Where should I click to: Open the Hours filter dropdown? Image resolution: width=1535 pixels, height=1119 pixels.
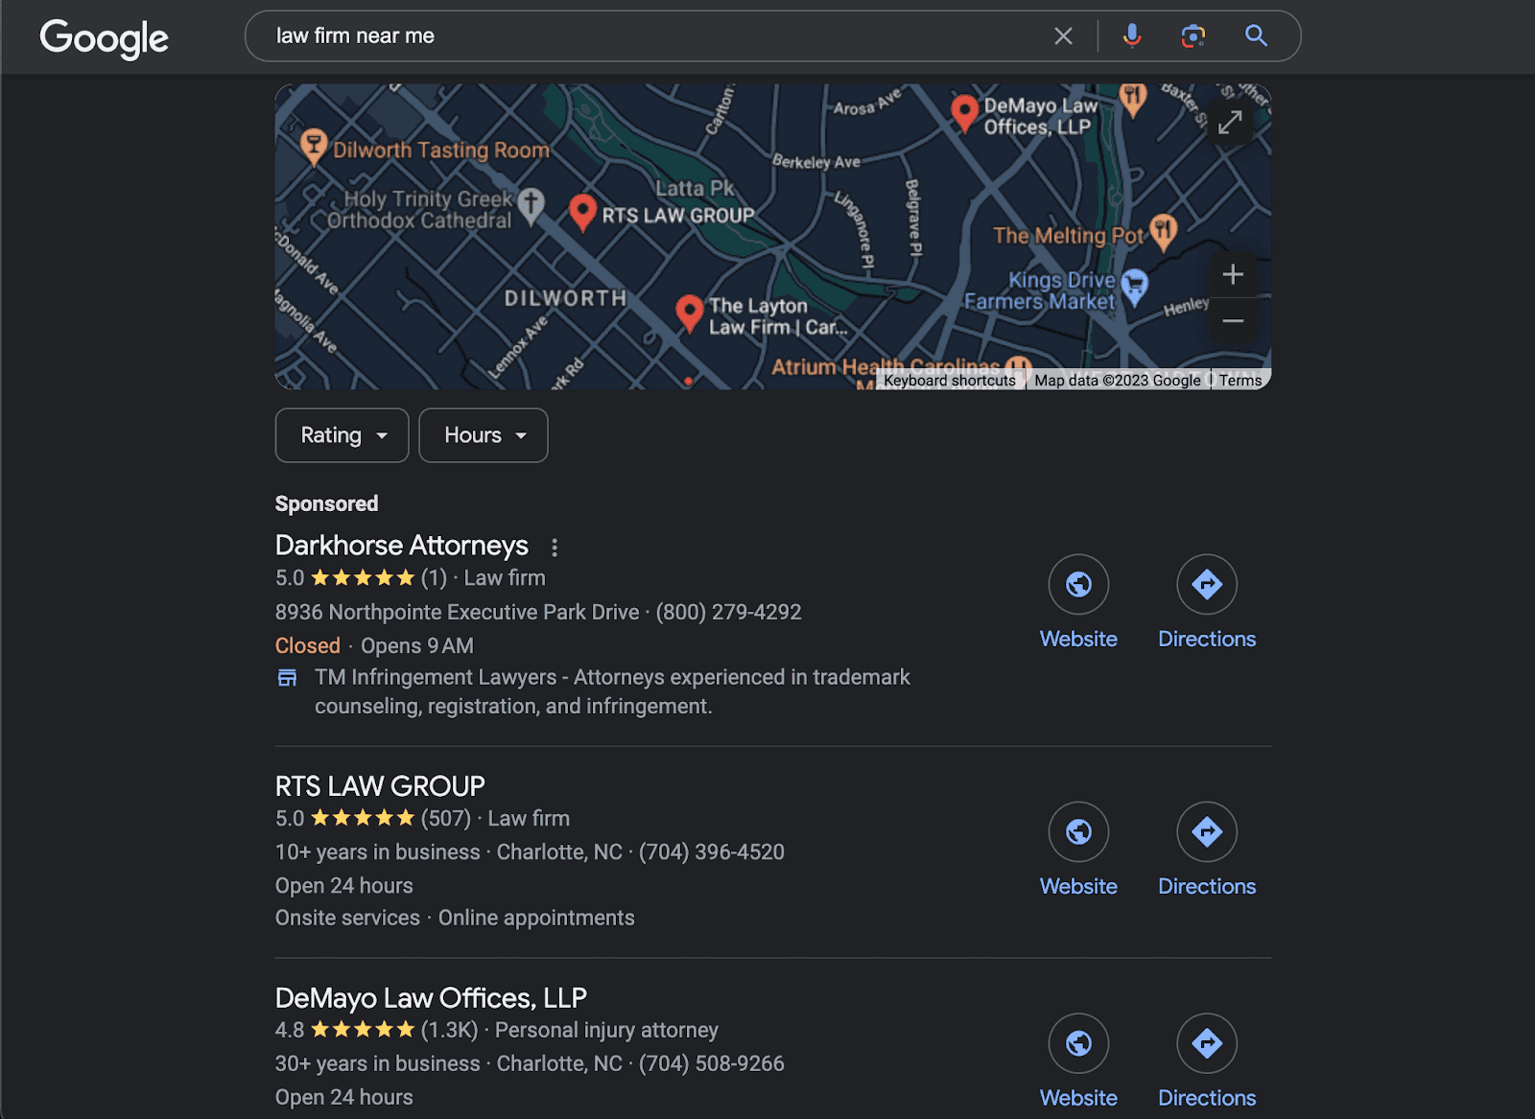click(x=483, y=435)
